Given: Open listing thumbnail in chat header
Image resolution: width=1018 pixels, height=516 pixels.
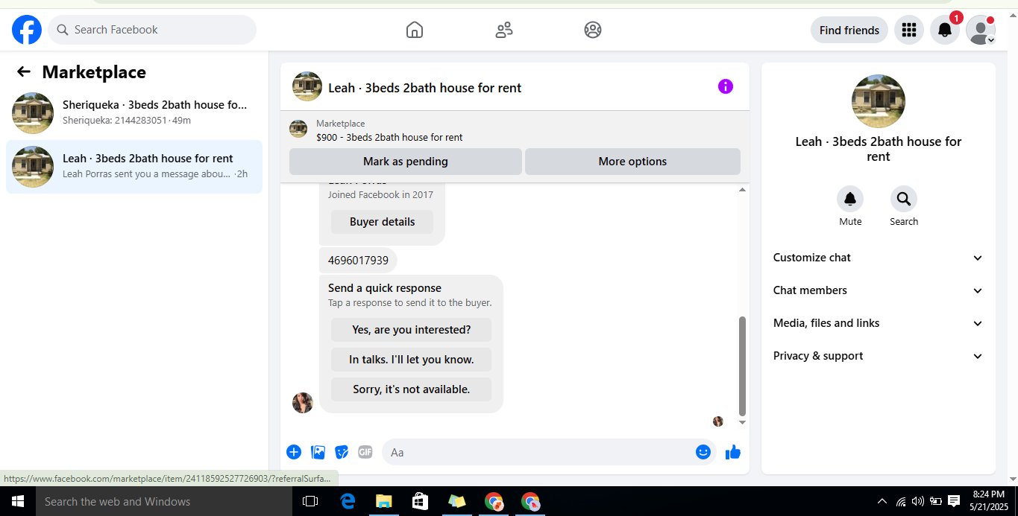Looking at the screenshot, I should pos(307,86).
